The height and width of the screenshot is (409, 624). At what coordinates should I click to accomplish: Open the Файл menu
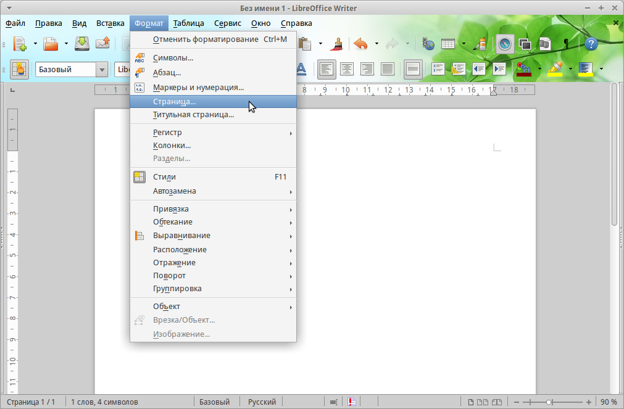pyautogui.click(x=15, y=23)
